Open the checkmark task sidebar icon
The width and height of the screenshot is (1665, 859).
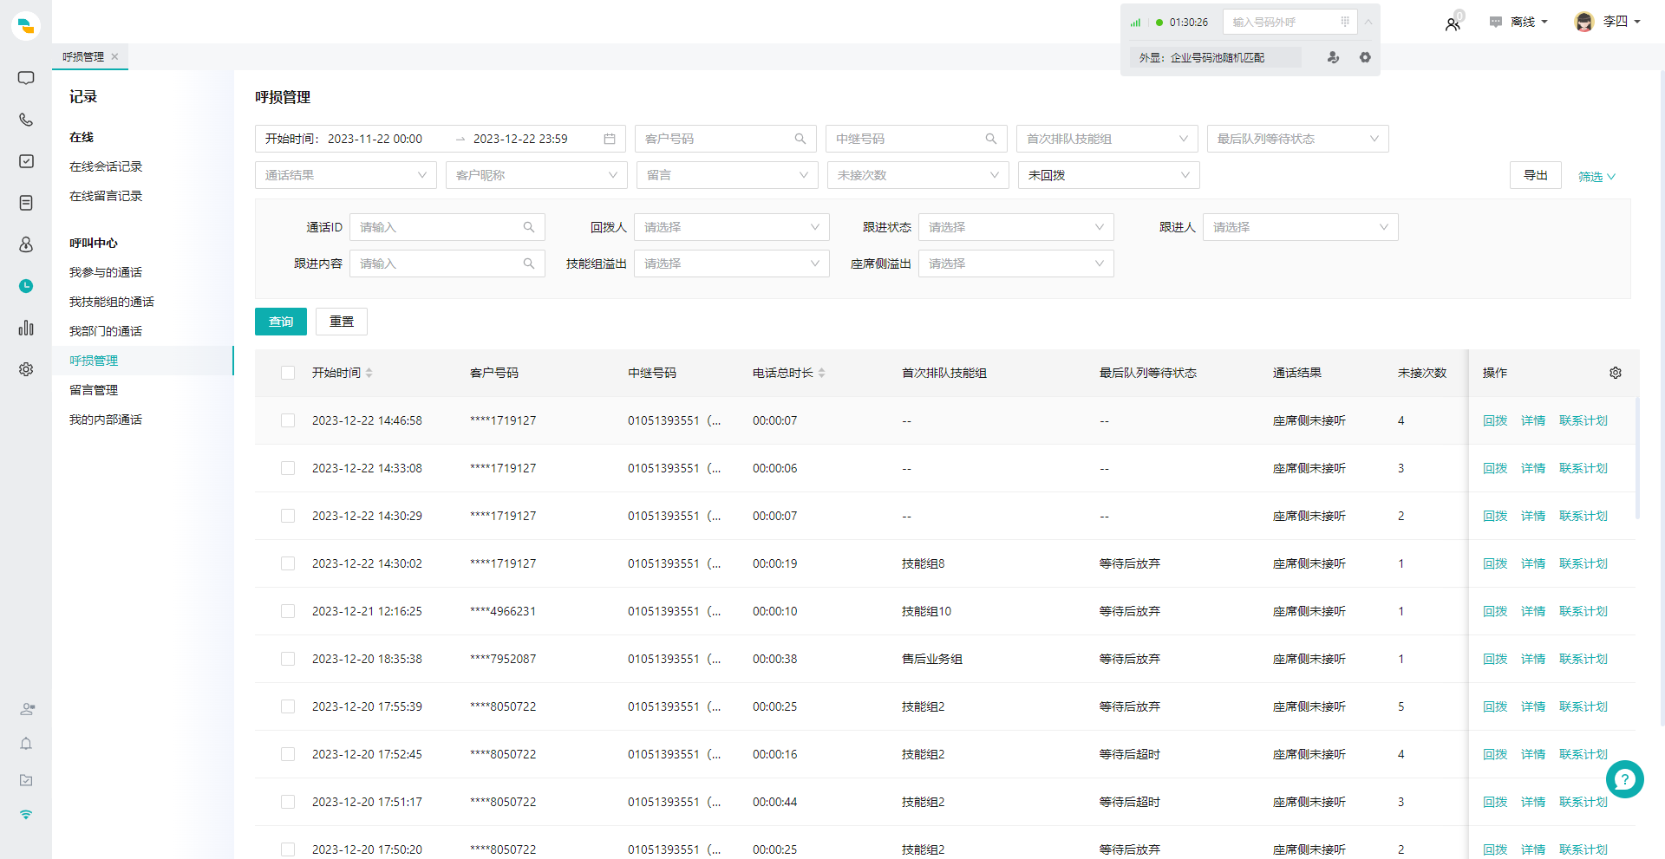click(x=26, y=161)
